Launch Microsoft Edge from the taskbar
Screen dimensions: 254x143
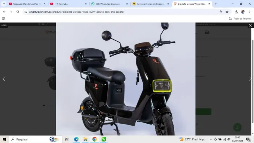point(76,139)
